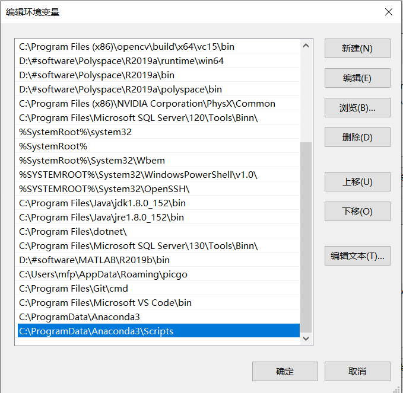This screenshot has width=403, height=393.
Task: Select SQL Server\120\Tools\Binn\ entry
Action: [158, 117]
